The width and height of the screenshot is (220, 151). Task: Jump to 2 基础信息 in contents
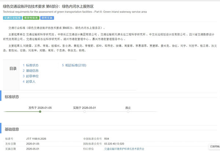[x=30, y=71]
